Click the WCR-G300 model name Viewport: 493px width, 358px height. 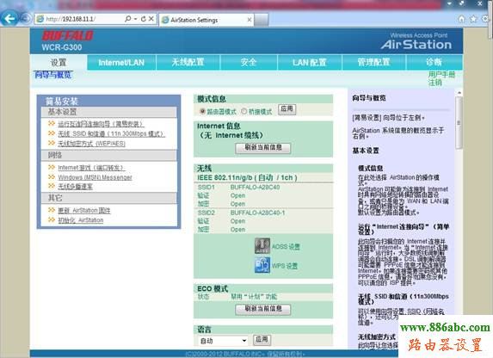pos(62,47)
